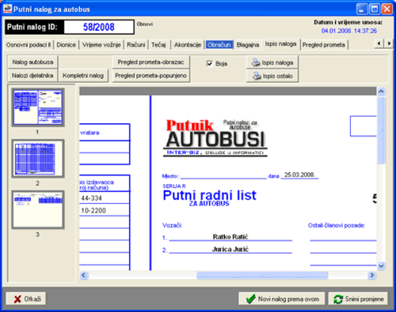Click driver name Jurica Jurić

(x=230, y=250)
